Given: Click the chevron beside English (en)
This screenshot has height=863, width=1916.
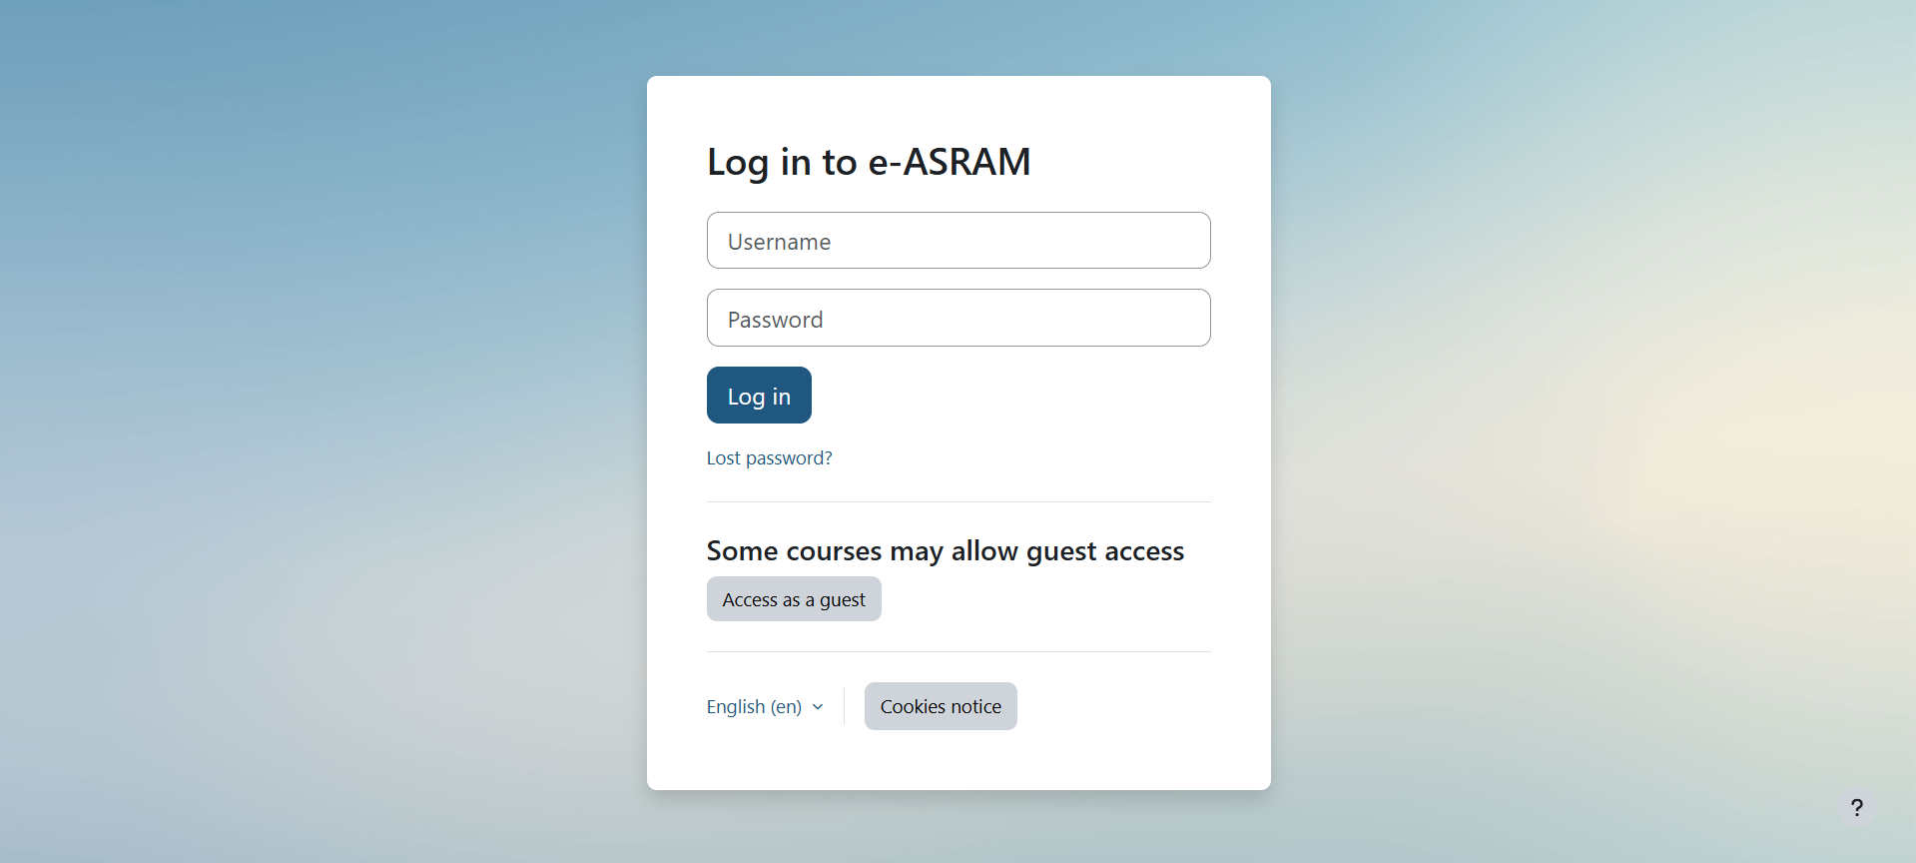Looking at the screenshot, I should click(x=818, y=707).
